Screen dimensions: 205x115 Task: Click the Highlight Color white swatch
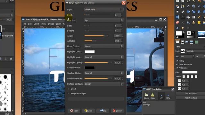[x=90, y=52]
